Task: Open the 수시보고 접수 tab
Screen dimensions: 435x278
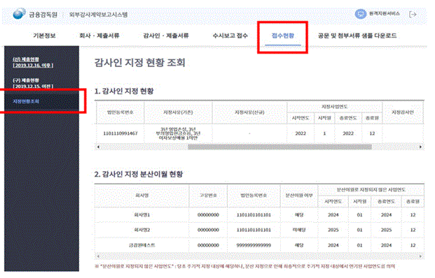Action: coord(230,36)
